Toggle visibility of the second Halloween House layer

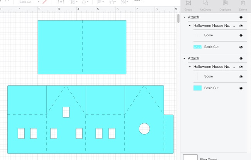[x=241, y=67]
